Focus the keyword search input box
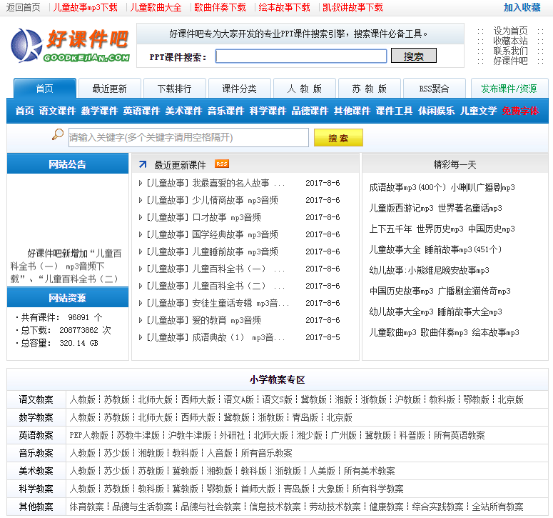This screenshot has width=553, height=518. point(188,137)
